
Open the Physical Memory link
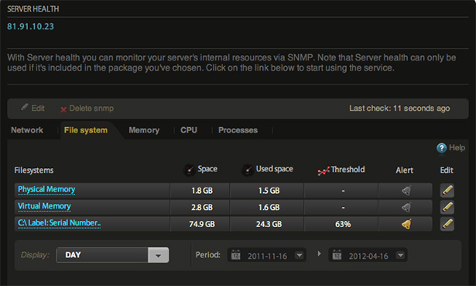[46, 190]
